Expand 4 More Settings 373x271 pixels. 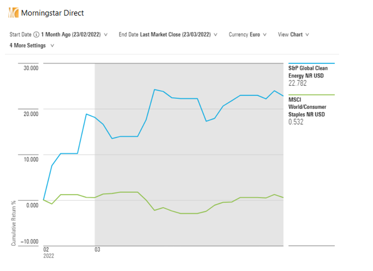point(32,45)
